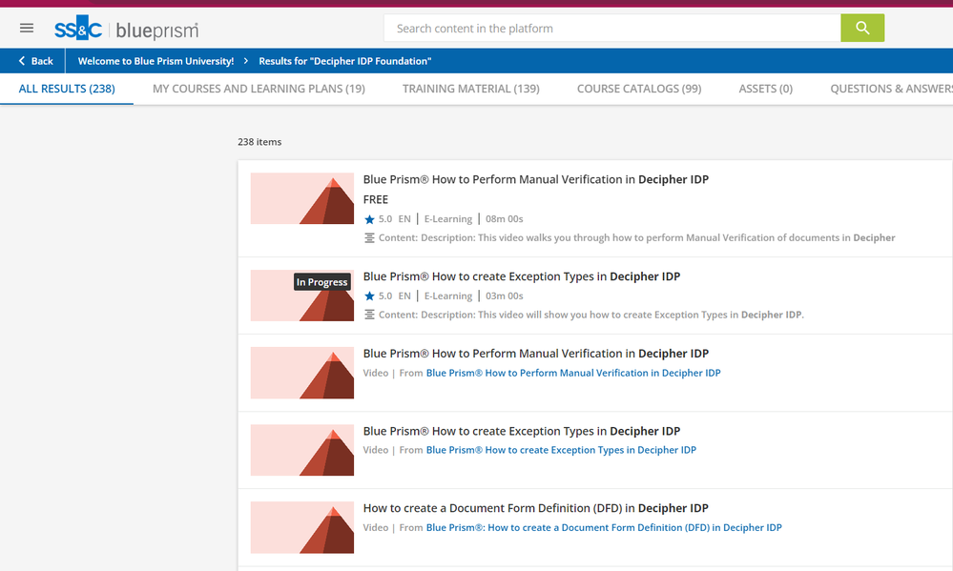953x571 pixels.
Task: Select the Training Material tab
Action: pos(470,89)
